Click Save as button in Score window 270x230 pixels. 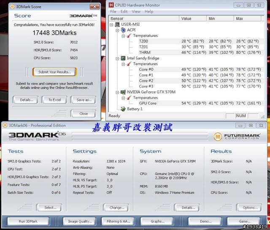click(x=84, y=100)
